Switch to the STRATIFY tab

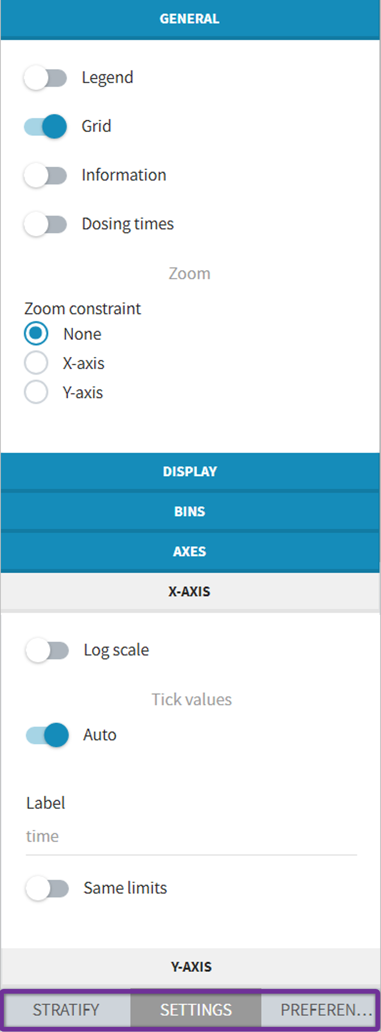point(67,1009)
